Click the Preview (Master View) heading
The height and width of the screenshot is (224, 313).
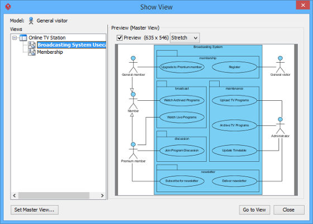pyautogui.click(x=135, y=28)
